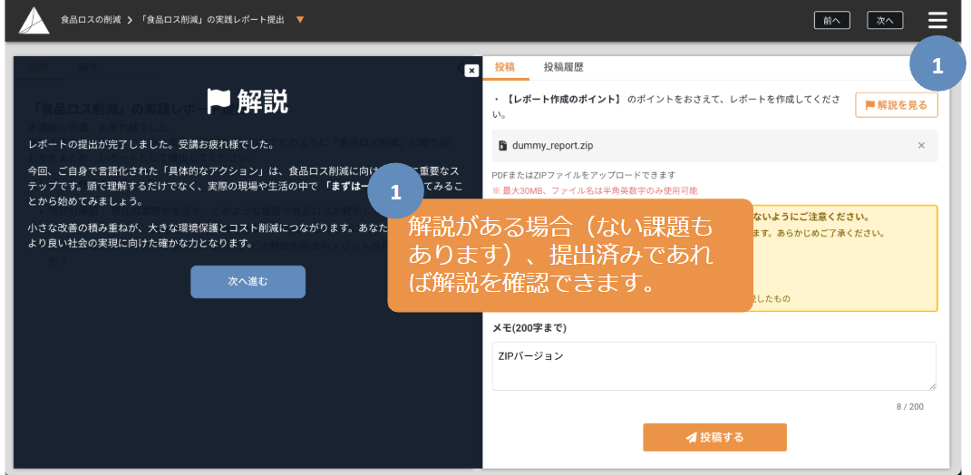Click the triangular site logo
The width and height of the screenshot is (971, 475).
click(x=34, y=21)
